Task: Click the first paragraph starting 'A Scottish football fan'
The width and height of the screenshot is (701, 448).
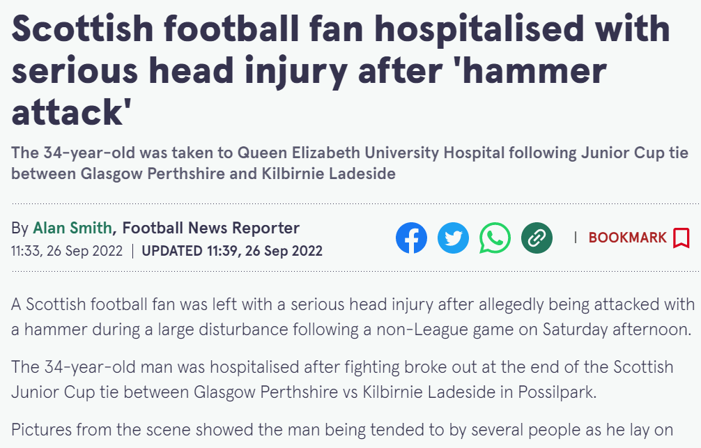Action: pos(353,316)
